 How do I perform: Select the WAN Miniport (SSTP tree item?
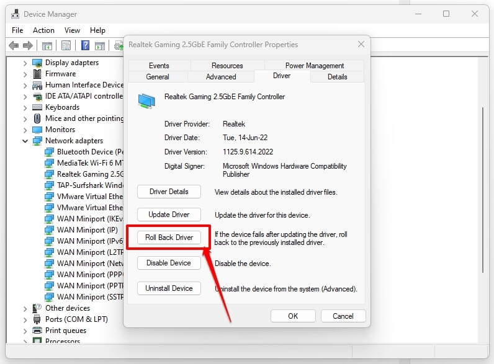coord(90,297)
